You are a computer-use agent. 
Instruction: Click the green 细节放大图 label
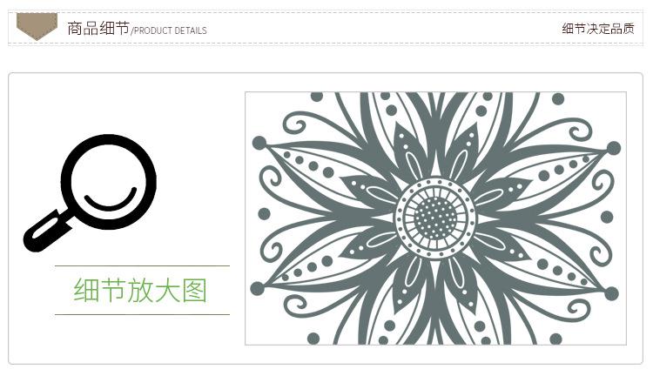coord(140,290)
